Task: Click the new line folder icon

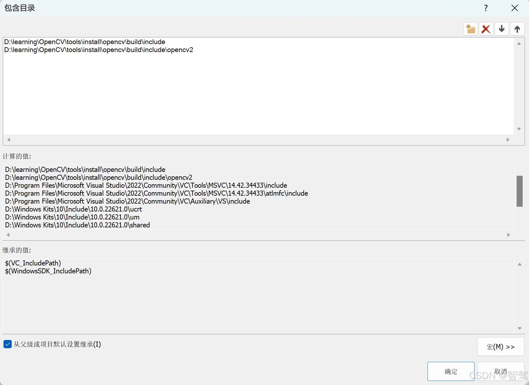Action: [471, 29]
